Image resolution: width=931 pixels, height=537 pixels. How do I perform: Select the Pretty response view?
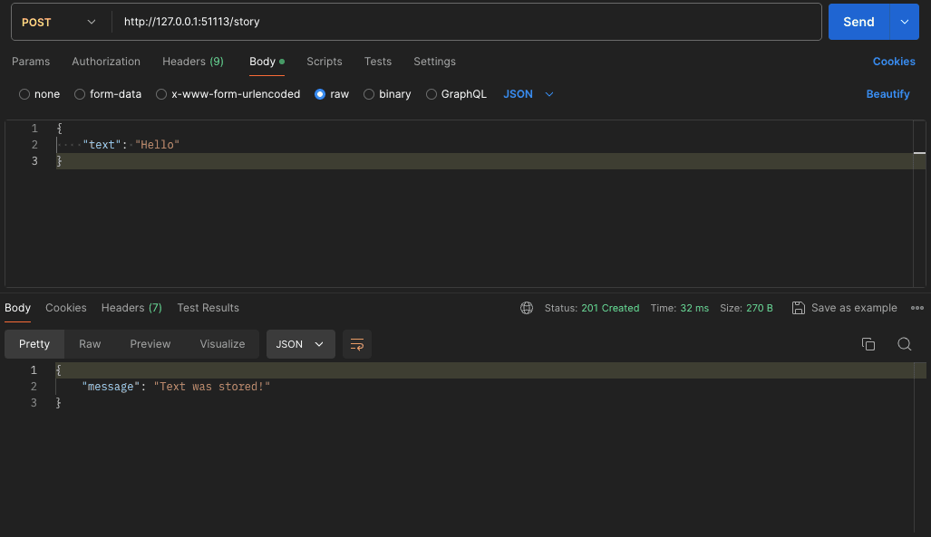pos(34,344)
